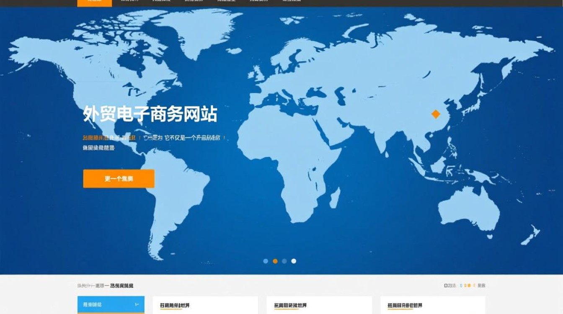The height and width of the screenshot is (314, 563).
Task: Select the third item in the top navigation
Action: pos(160,2)
